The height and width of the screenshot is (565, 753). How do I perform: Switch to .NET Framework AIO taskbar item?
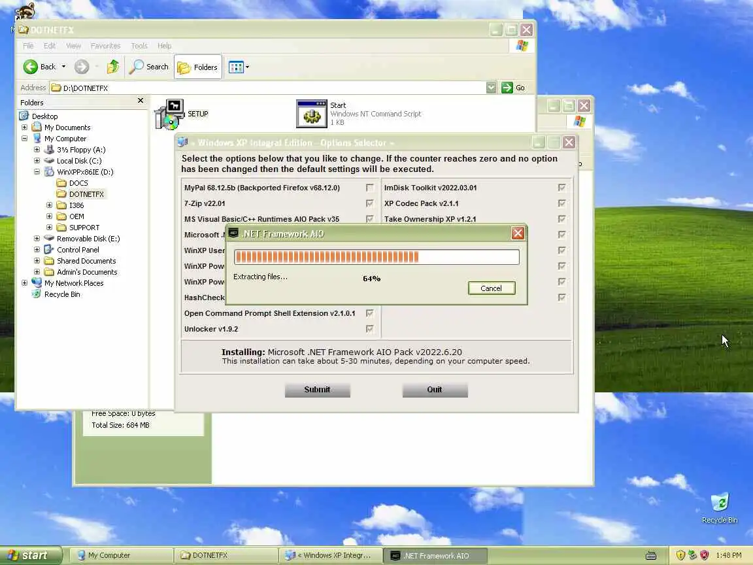(435, 556)
